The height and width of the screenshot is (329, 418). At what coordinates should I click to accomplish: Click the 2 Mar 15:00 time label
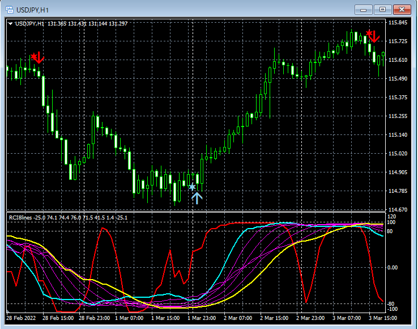274,318
